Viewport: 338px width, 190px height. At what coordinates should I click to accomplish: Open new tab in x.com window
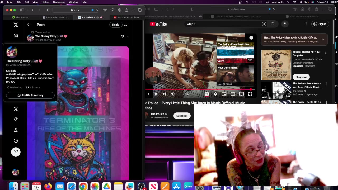[133, 10]
